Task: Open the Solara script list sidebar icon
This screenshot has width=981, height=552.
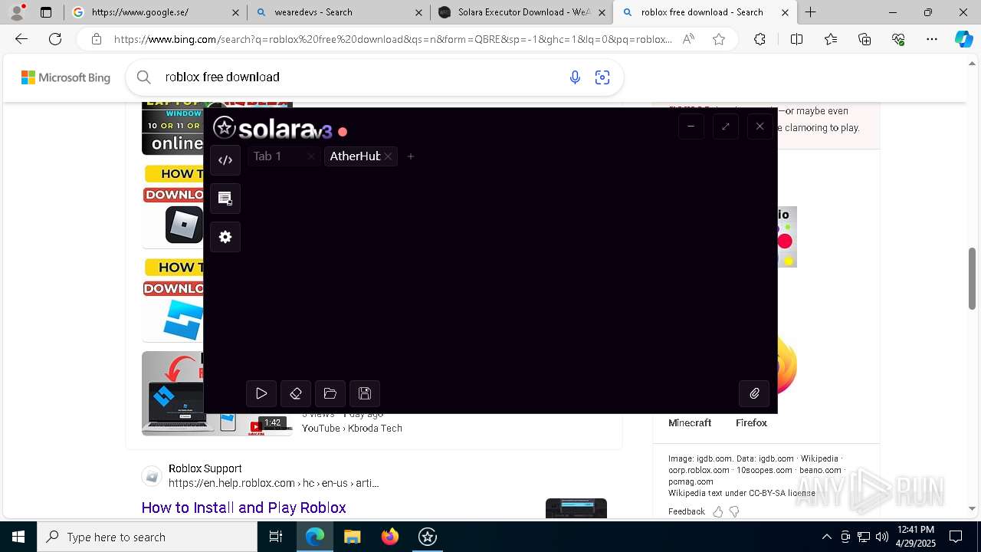Action: [x=225, y=199]
